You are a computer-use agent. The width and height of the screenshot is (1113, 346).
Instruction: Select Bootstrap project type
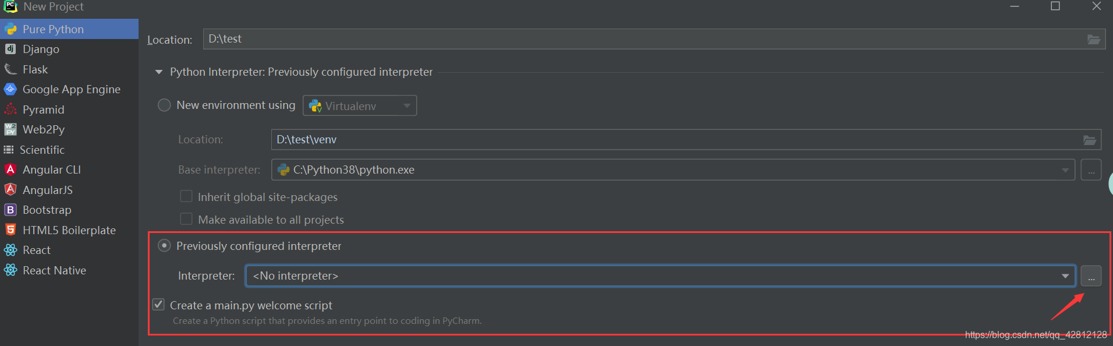pos(69,210)
